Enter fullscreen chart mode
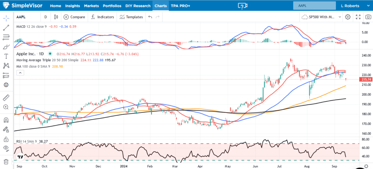This screenshot has width=373, height=169. point(358,17)
